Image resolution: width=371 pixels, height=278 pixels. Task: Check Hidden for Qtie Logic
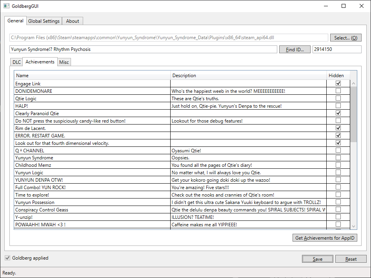pyautogui.click(x=338, y=98)
